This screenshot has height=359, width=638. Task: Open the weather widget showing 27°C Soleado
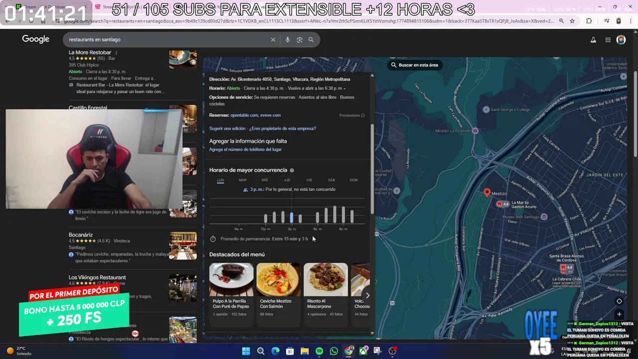click(x=20, y=351)
